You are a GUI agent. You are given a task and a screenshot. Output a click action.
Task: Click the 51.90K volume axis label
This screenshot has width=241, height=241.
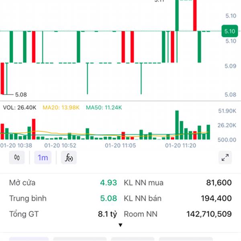point(227,111)
